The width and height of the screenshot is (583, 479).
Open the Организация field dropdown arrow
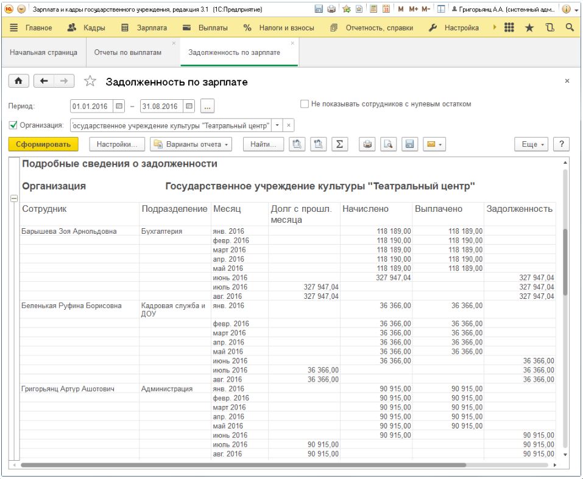coord(278,125)
